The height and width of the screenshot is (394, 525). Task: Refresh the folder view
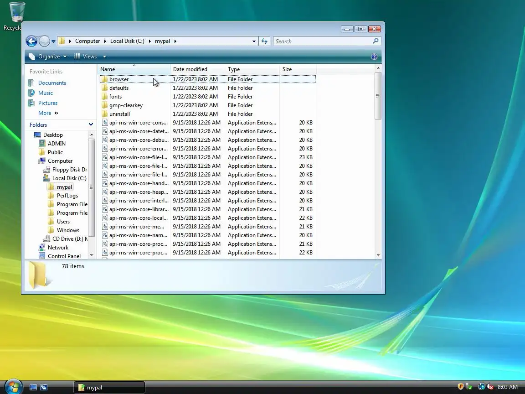(x=264, y=41)
